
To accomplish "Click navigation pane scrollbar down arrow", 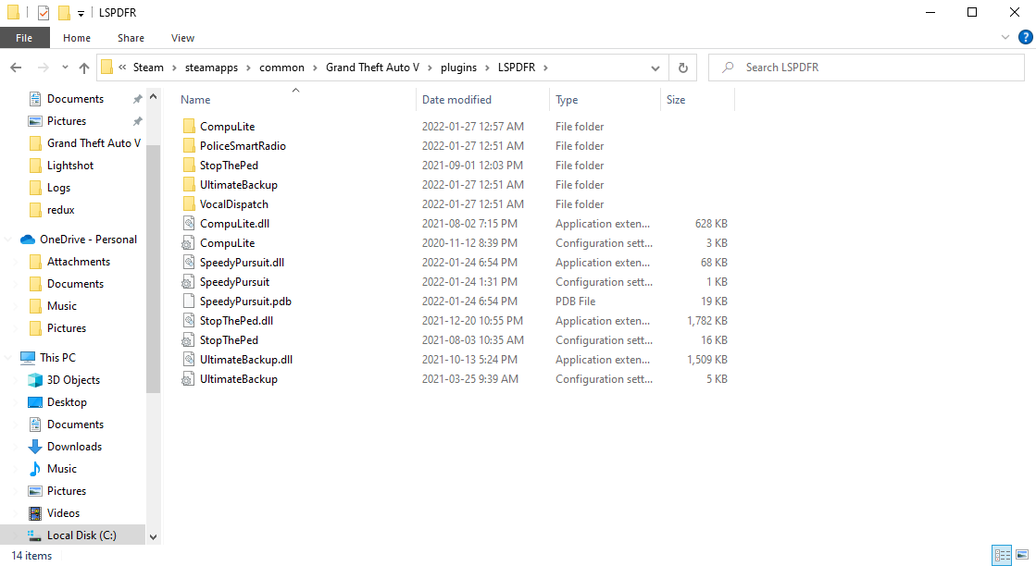I will pyautogui.click(x=154, y=537).
